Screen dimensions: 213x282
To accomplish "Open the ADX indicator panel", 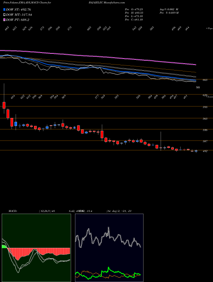I will pos(109,248).
